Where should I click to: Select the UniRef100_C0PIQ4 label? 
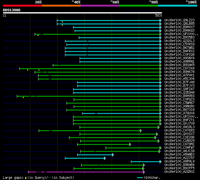179,54
